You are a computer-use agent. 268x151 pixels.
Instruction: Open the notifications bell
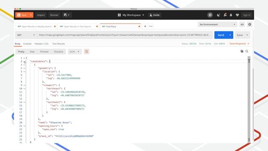pyautogui.click(x=231, y=15)
